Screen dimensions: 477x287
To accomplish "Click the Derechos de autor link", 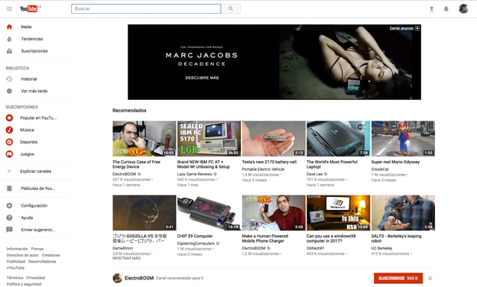I will [x=23, y=255].
